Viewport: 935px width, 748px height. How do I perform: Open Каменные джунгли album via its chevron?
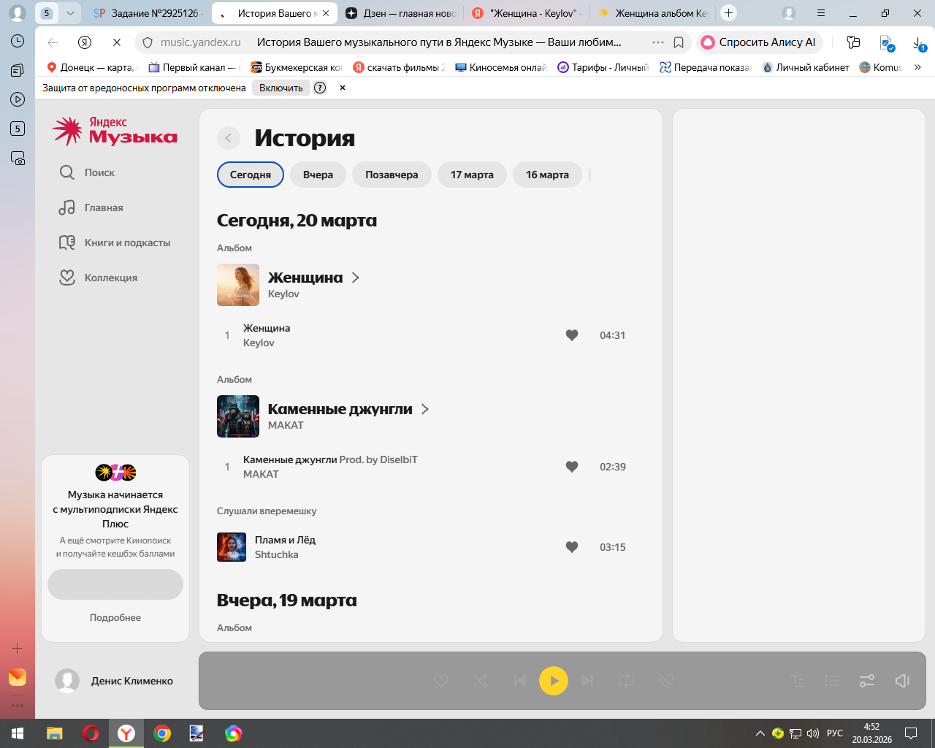tap(425, 409)
